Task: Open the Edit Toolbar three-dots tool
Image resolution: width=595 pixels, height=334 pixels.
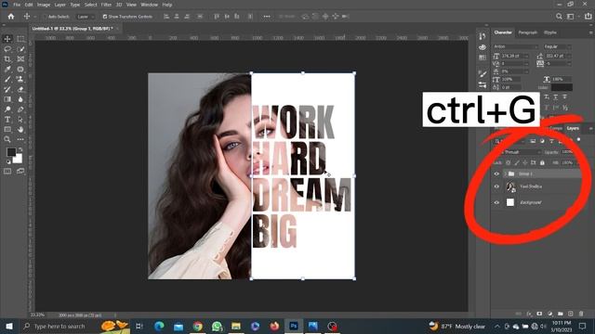Action: 20,139
